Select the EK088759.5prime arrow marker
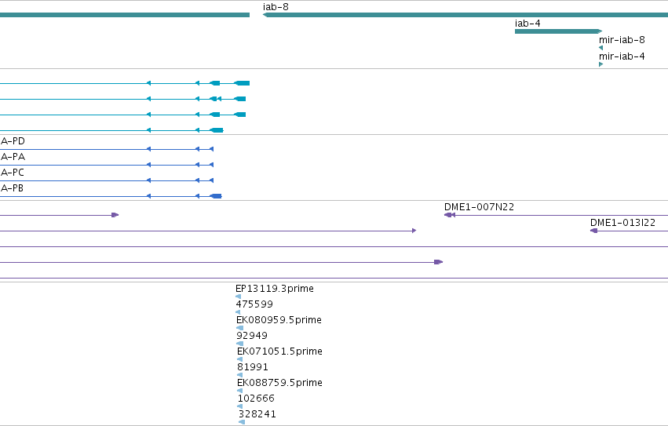Image resolution: width=668 pixels, height=426 pixels. [x=239, y=391]
